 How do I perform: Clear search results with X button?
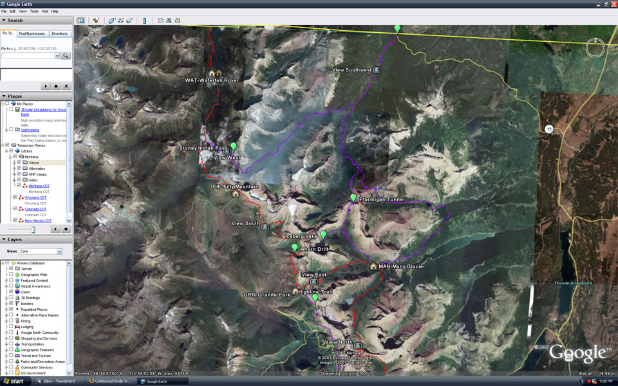pyautogui.click(x=66, y=86)
